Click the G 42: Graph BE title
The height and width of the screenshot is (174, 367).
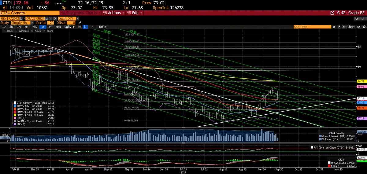[351, 13]
